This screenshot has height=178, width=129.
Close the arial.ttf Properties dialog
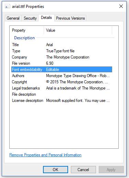121,6
